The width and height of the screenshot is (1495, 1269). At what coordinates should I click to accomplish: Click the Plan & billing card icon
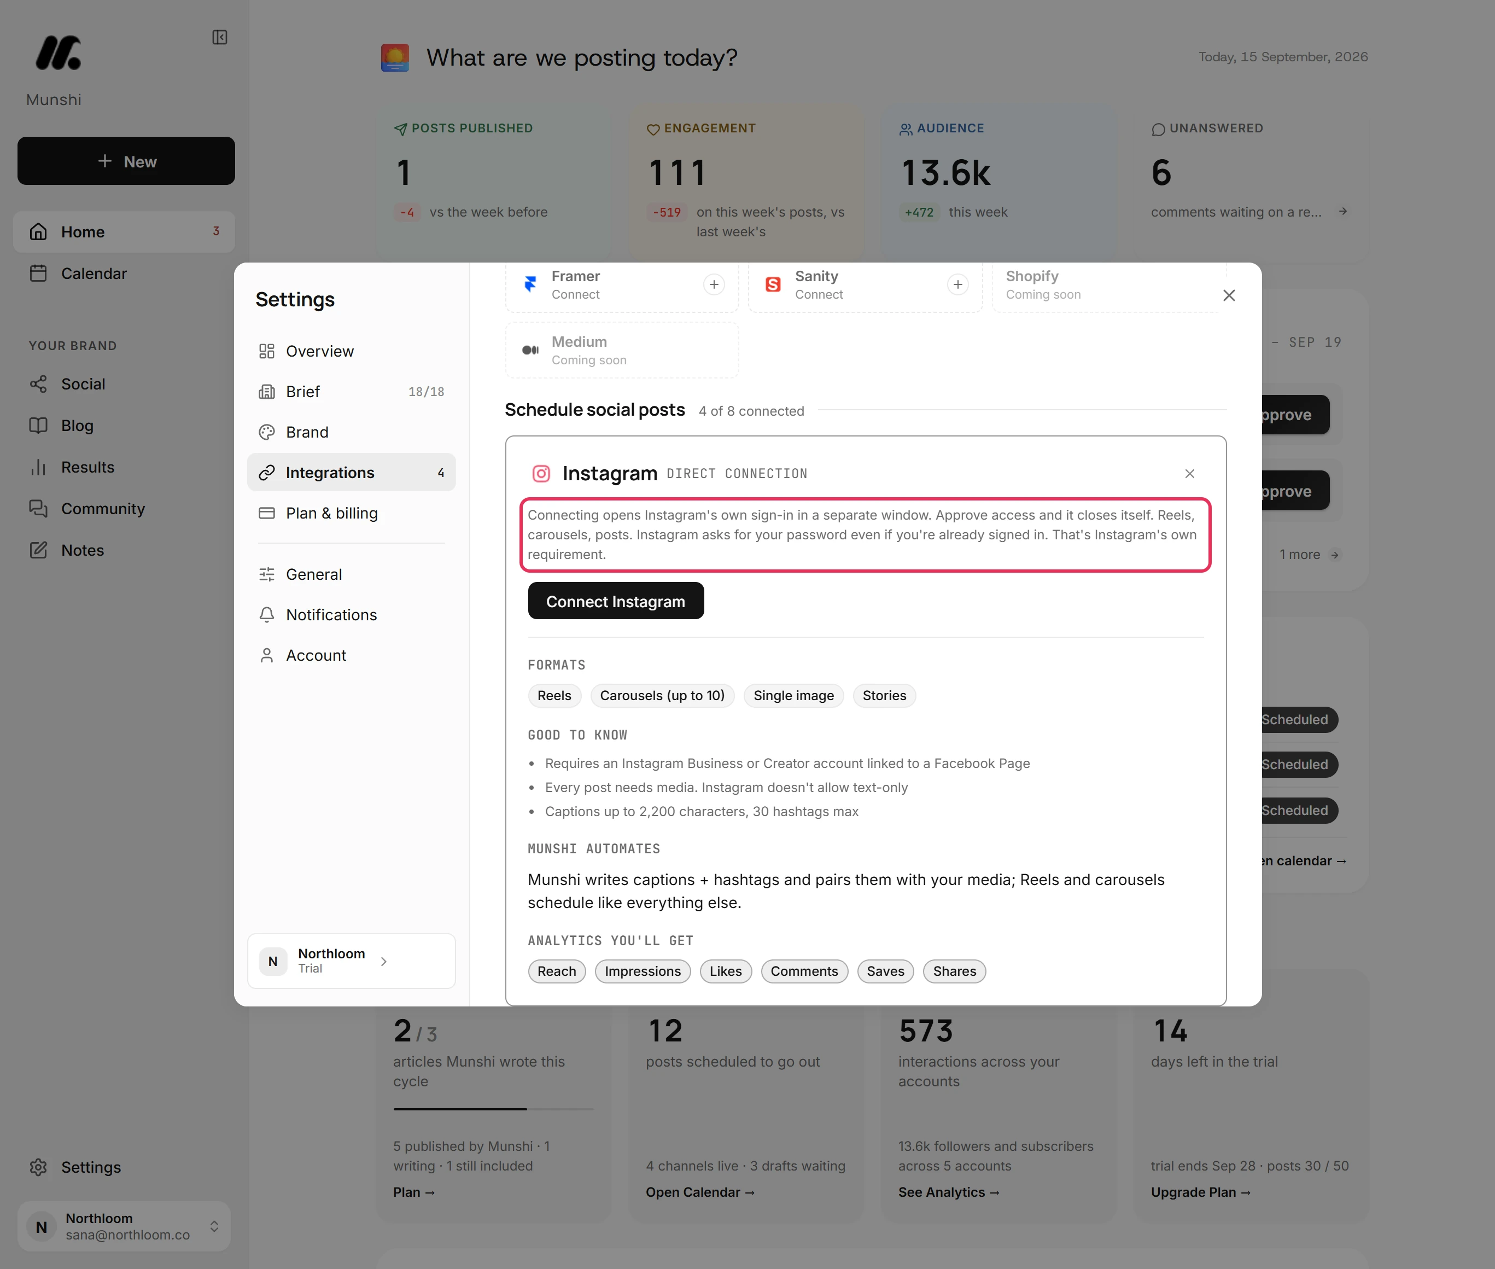tap(267, 513)
